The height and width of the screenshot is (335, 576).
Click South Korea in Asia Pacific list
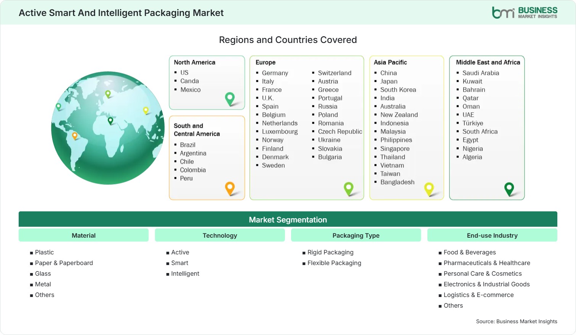click(x=398, y=90)
